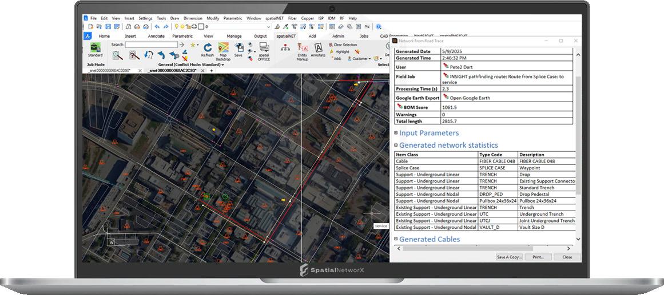The width and height of the screenshot is (664, 295).
Task: Click the Standard Job Mode icon
Action: coord(96,48)
